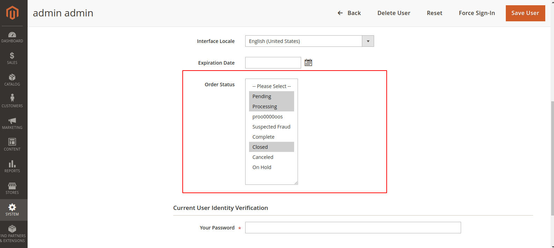Screen dimensions: 554x248
Task: Open the Sales sidebar menu
Action: point(12,58)
